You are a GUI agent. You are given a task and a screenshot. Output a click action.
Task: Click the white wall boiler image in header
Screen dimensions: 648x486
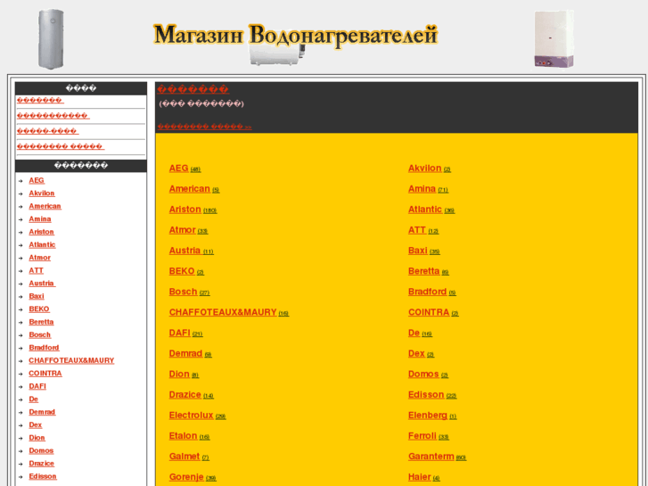pos(554,39)
